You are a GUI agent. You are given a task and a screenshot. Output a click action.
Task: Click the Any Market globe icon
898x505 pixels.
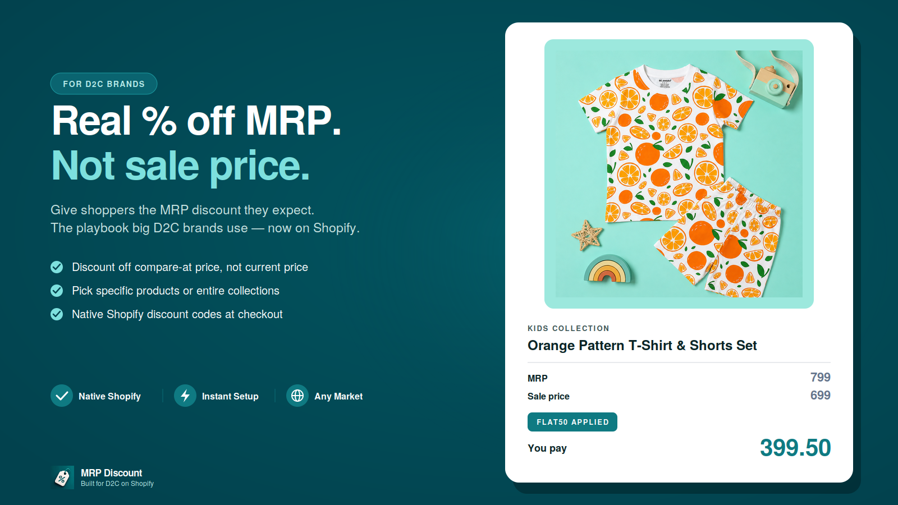297,396
